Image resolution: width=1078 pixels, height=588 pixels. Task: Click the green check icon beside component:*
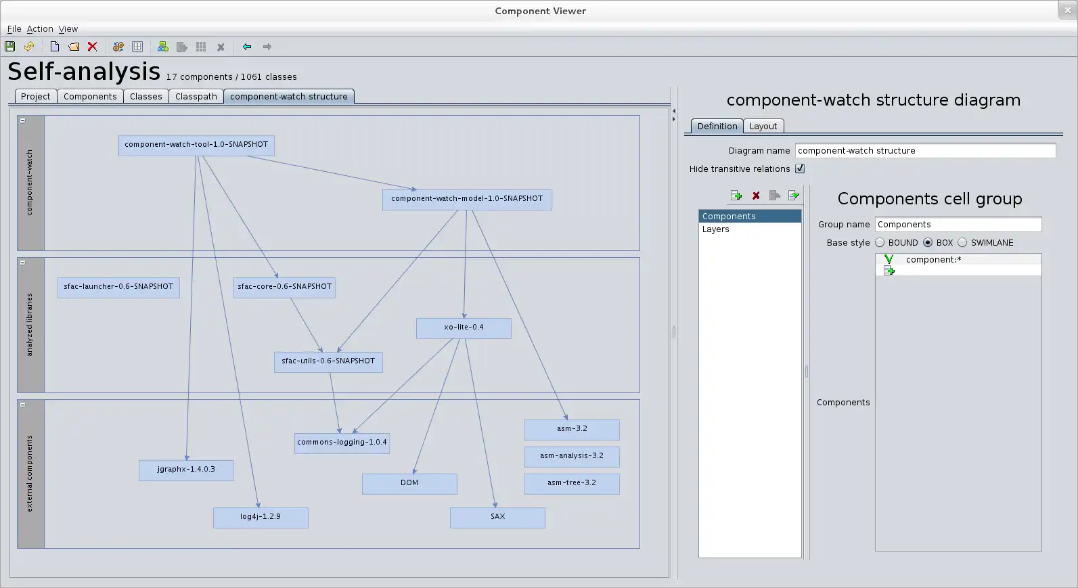pyautogui.click(x=889, y=259)
